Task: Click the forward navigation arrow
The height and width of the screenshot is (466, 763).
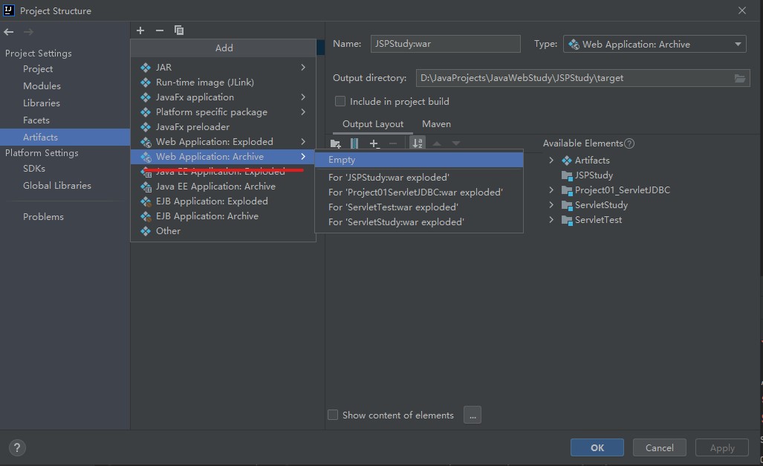Action: [x=28, y=32]
